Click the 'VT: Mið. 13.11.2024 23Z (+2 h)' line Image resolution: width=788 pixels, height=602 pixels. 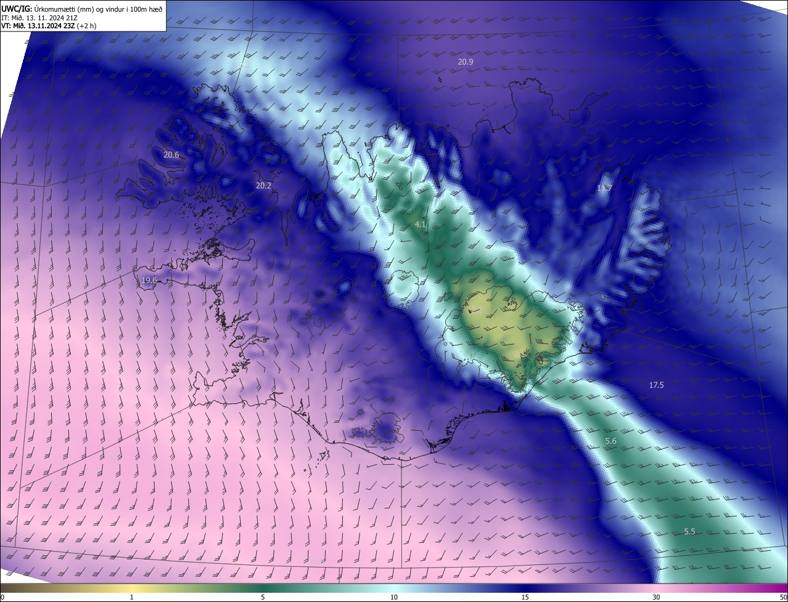point(49,26)
